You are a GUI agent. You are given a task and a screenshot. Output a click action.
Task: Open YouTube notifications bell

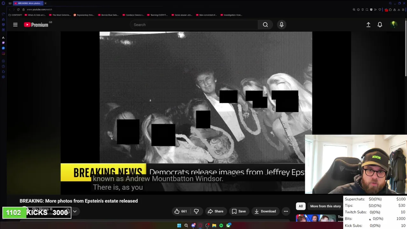pyautogui.click(x=380, y=24)
